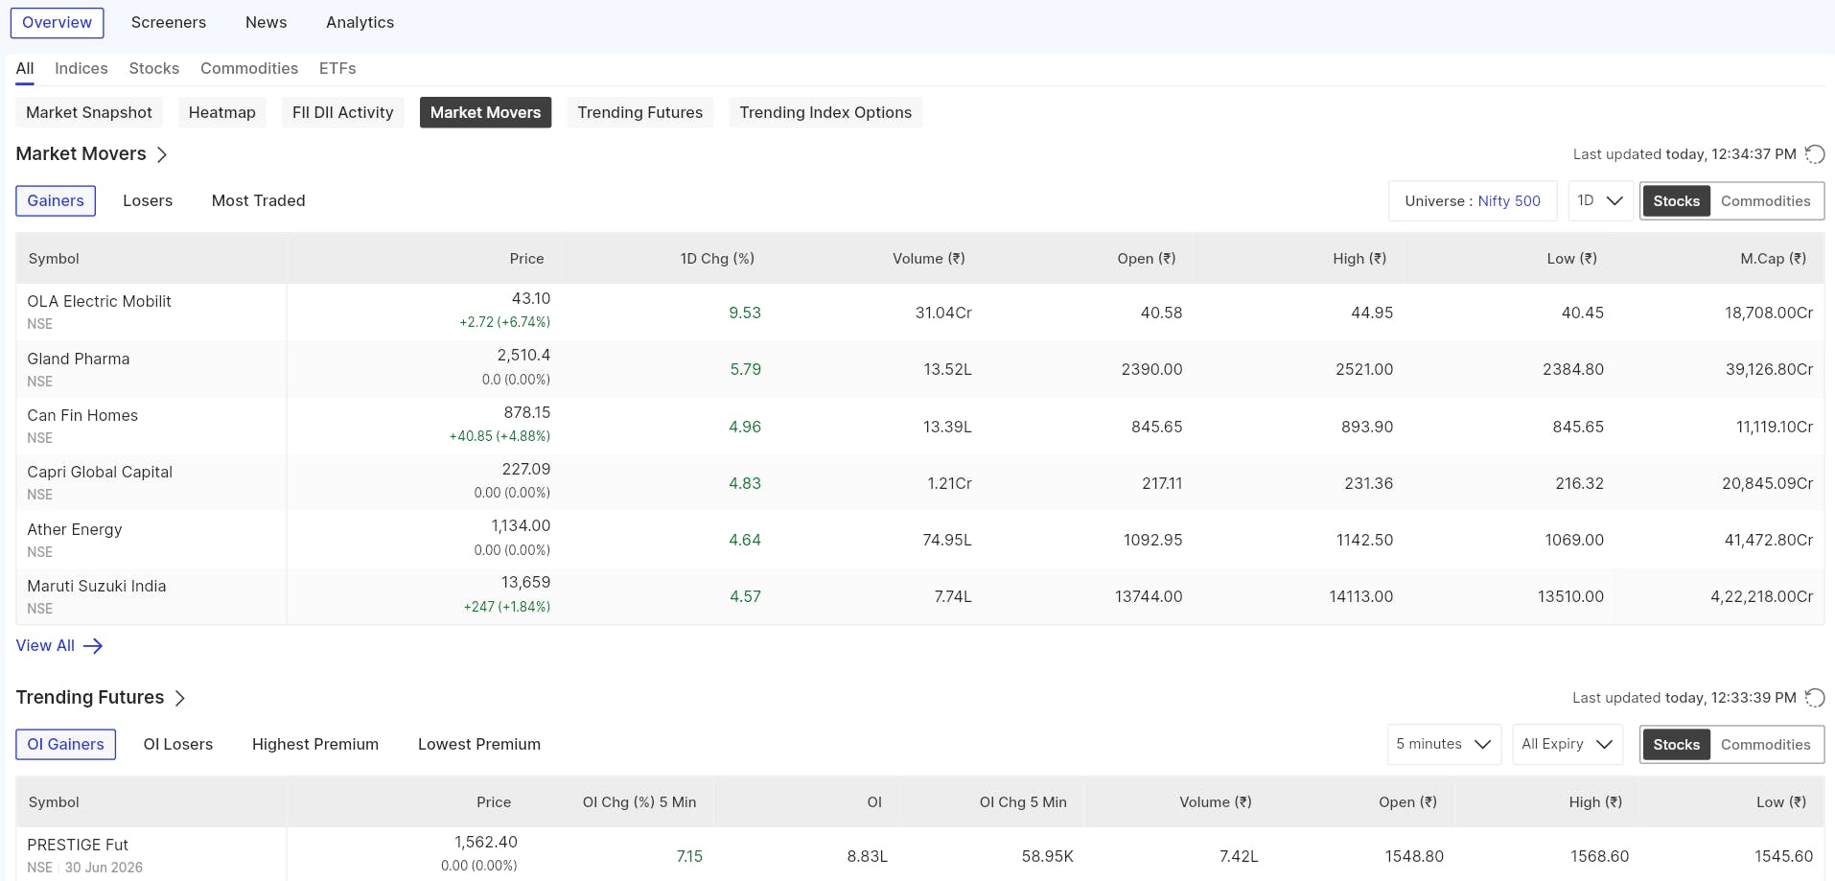This screenshot has width=1835, height=881.
Task: Open the Market Movers chevron arrow
Action: [162, 154]
